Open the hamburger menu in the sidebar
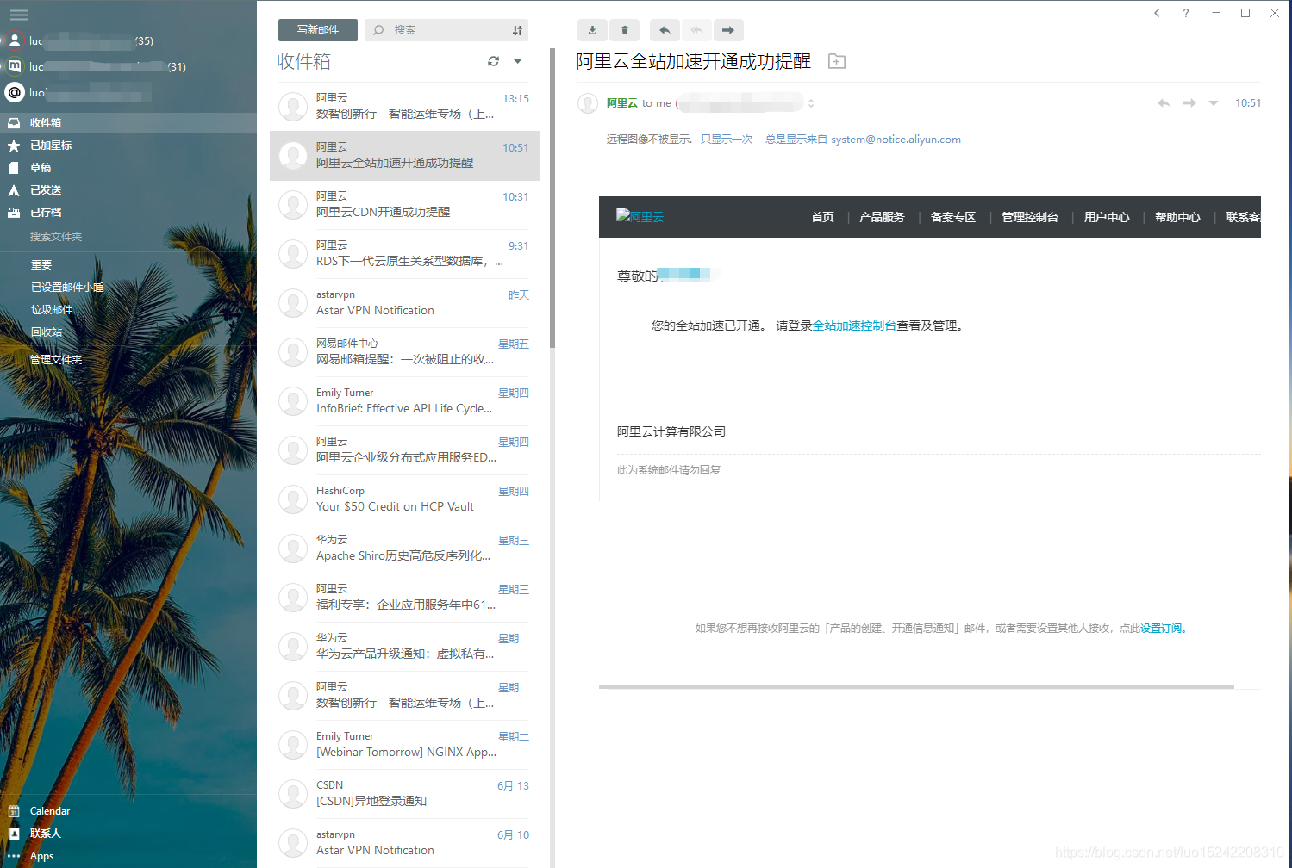1292x868 pixels. pos(18,15)
